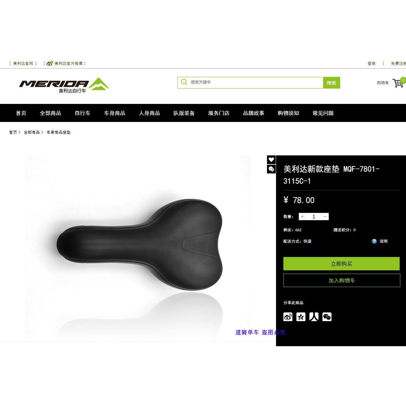This screenshot has width=406, height=406.
Task: Share product via Renren icon
Action: (314, 317)
